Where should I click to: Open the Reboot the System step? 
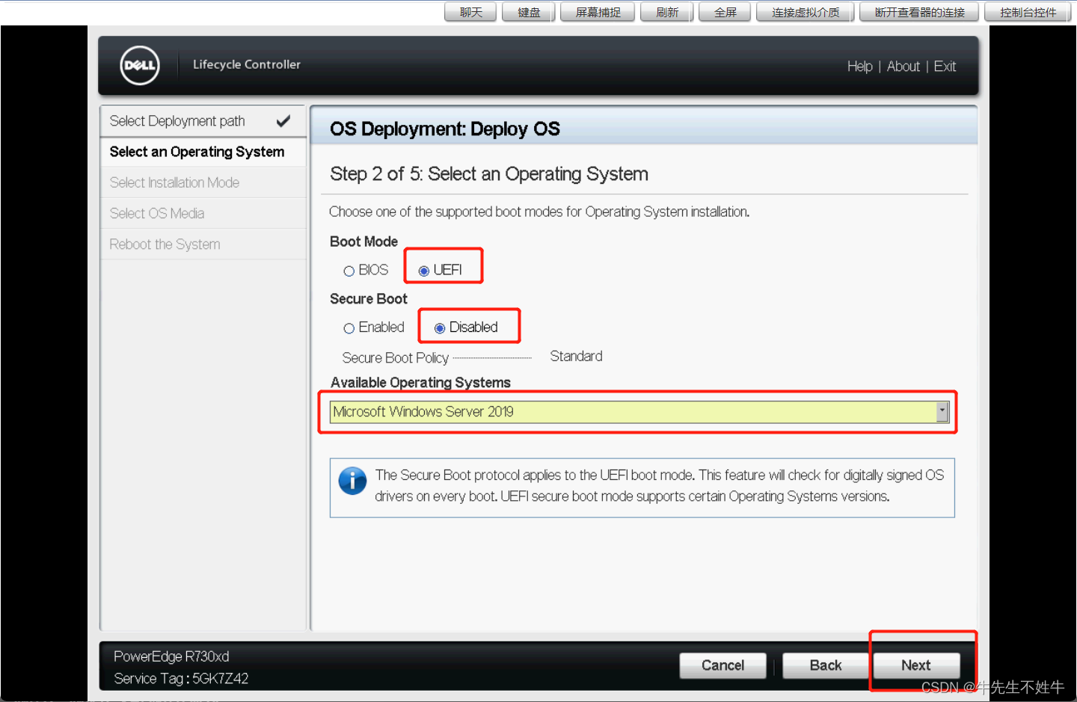pos(203,244)
